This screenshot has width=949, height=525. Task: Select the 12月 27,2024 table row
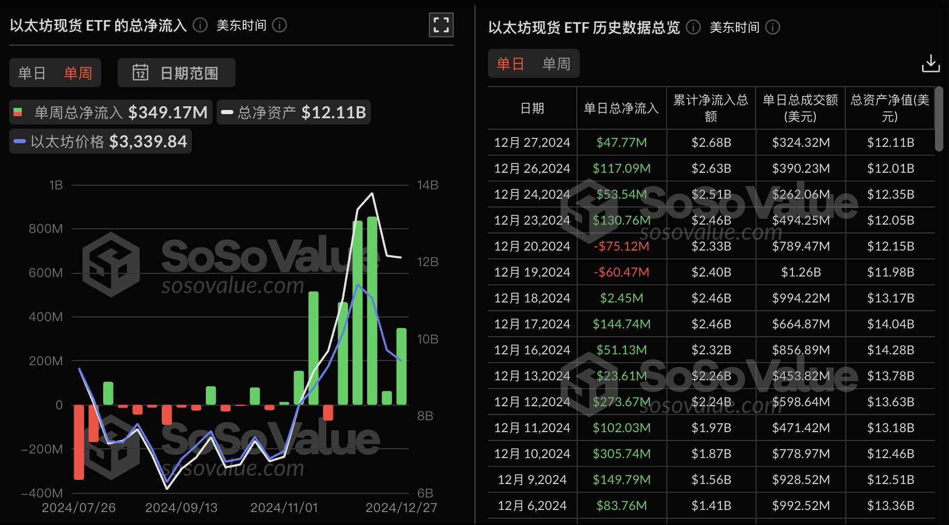click(532, 142)
